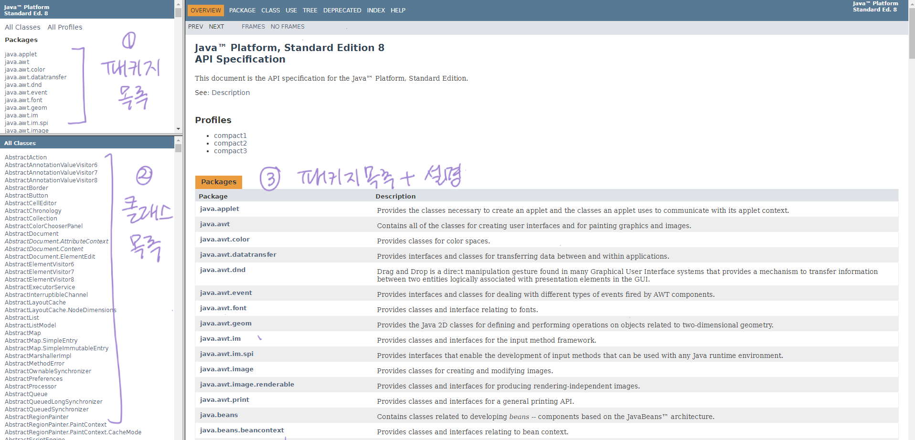Click the packages frame scroll-up arrow

pyautogui.click(x=178, y=3)
